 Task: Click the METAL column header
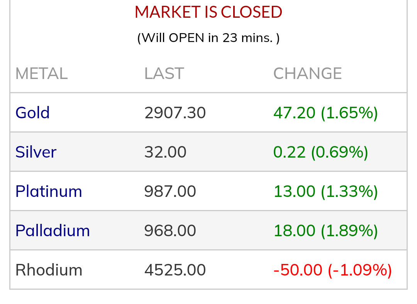(41, 74)
